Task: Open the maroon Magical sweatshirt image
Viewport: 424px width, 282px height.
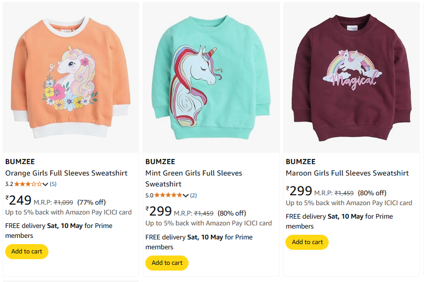Action: click(352, 77)
